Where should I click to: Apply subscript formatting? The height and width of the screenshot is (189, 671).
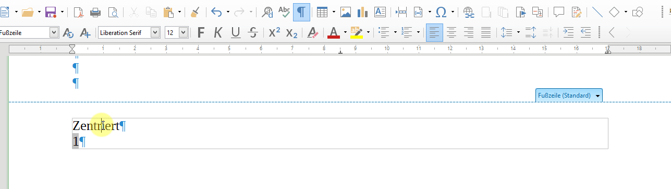click(x=291, y=33)
